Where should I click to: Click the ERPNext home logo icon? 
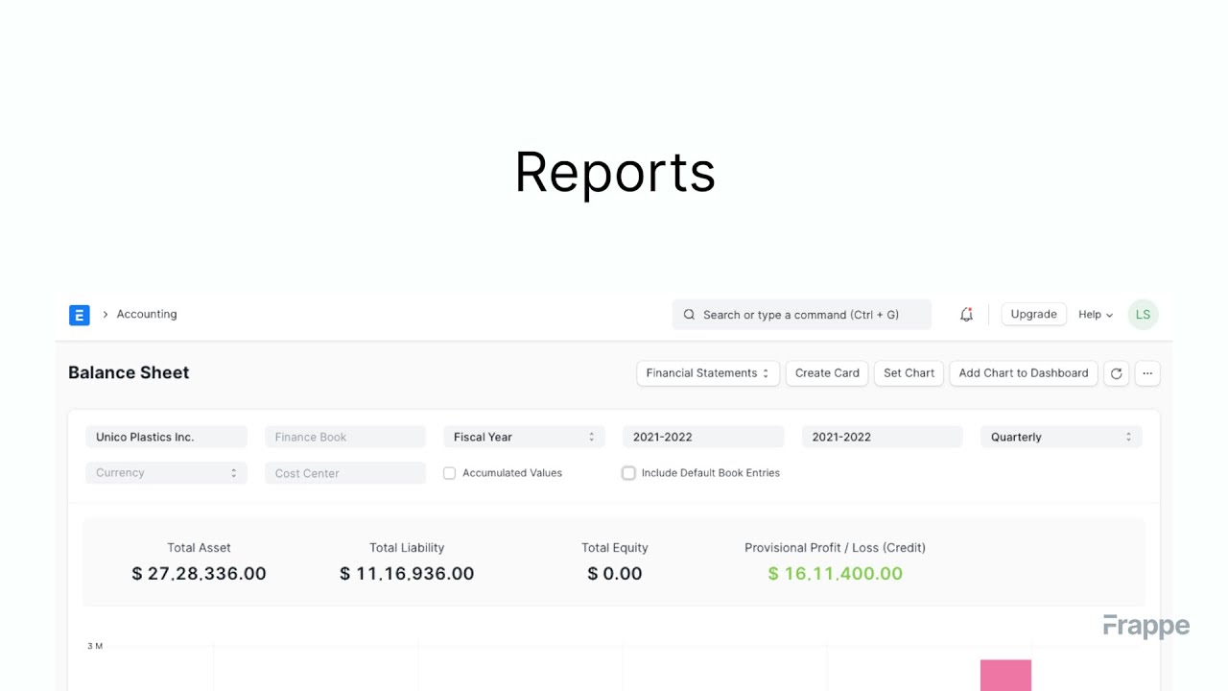click(80, 315)
